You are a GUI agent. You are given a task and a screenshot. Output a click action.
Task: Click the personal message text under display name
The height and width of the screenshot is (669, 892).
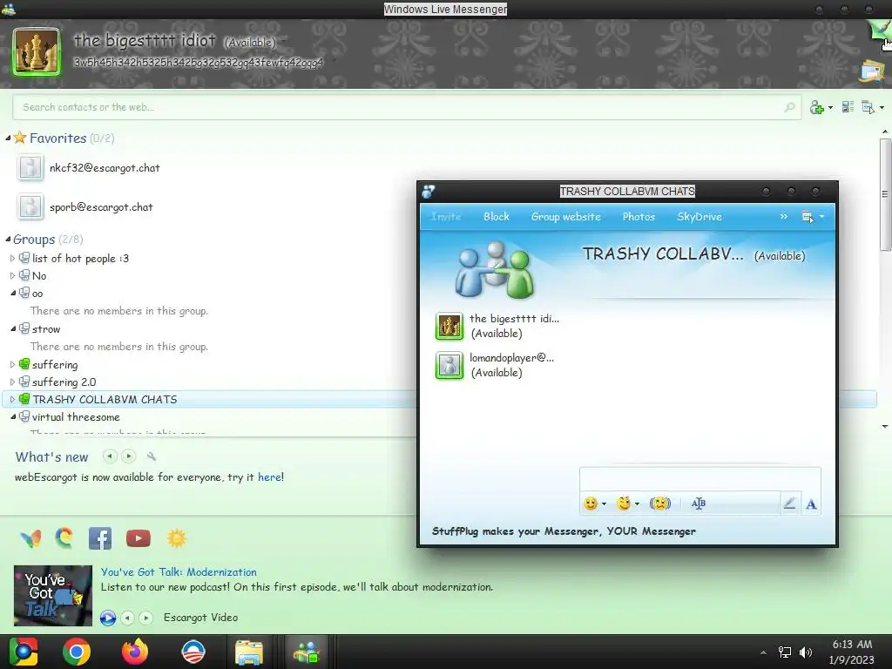tap(198, 62)
